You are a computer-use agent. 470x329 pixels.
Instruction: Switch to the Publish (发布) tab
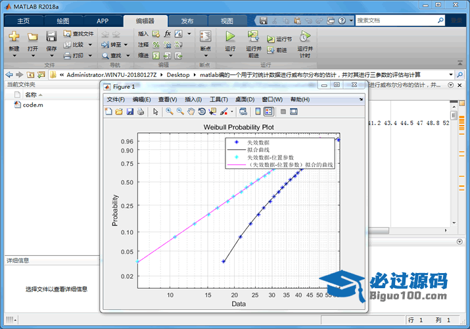click(x=187, y=20)
